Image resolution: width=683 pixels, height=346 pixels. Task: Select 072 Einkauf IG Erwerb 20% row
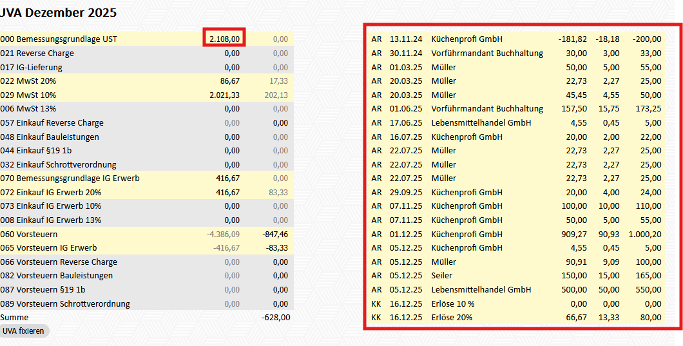click(x=50, y=193)
